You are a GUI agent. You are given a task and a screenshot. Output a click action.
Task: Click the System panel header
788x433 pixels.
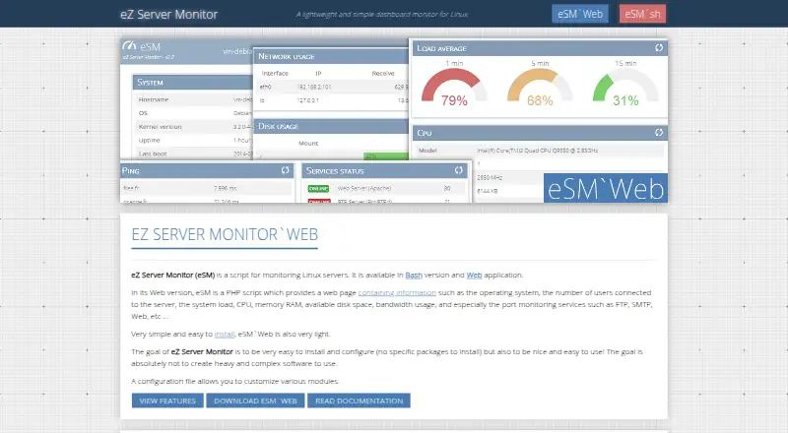193,83
